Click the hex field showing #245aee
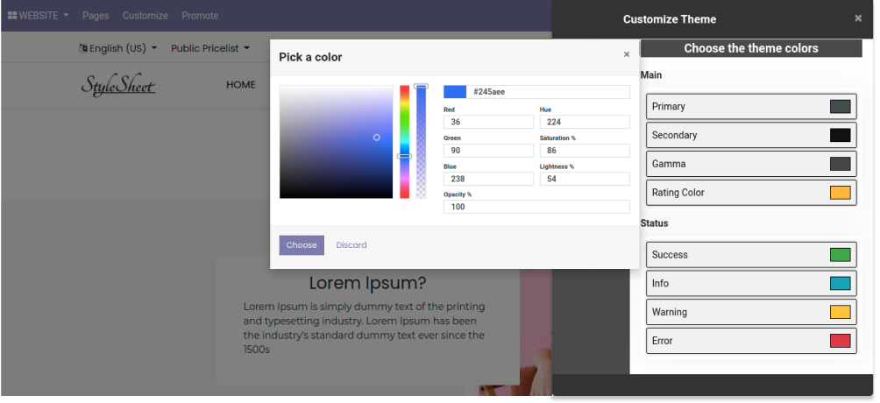 (549, 92)
